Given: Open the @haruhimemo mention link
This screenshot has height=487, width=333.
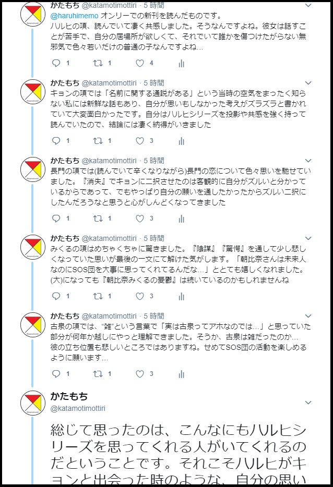Looking at the screenshot, I should 74,16.
